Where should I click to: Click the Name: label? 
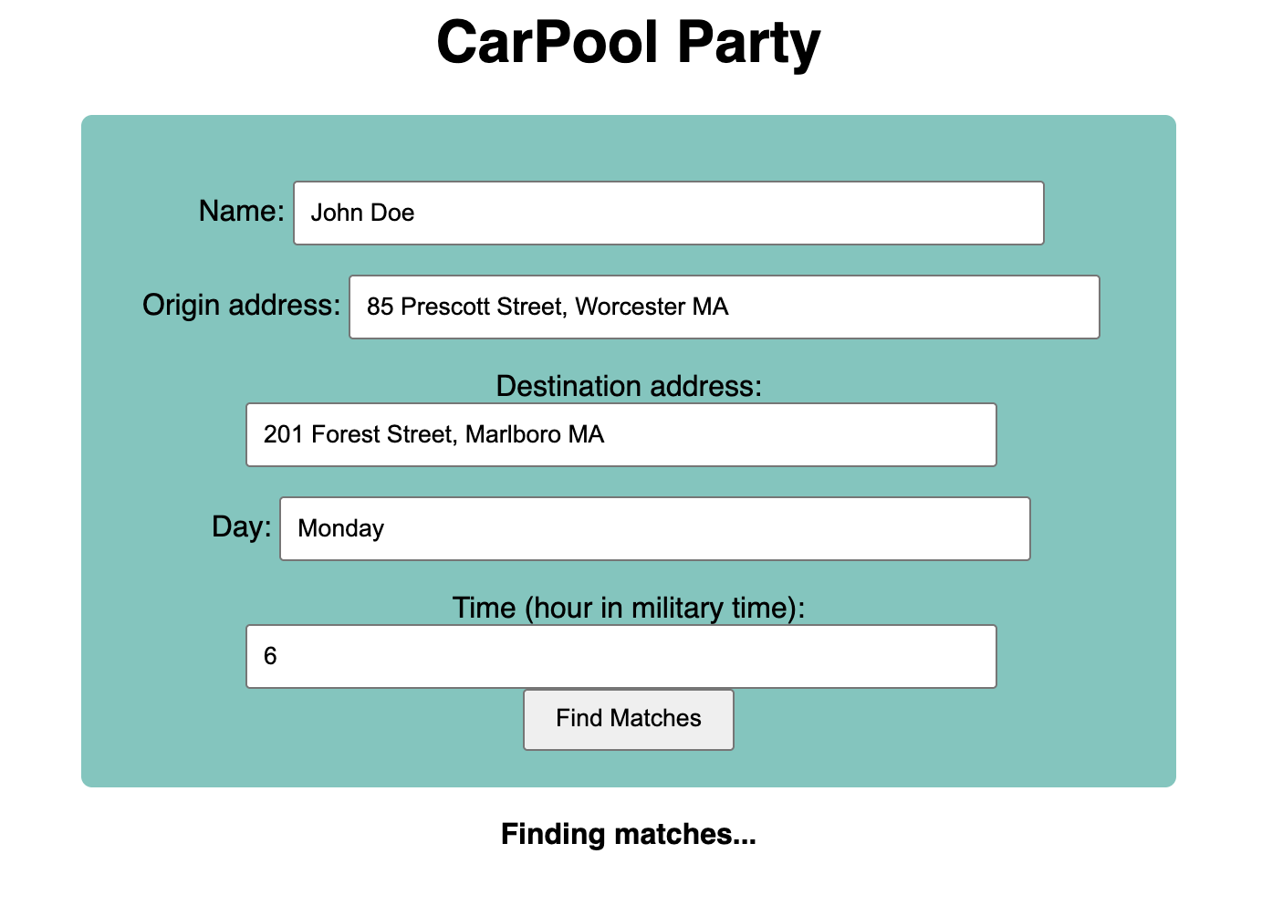coord(240,211)
